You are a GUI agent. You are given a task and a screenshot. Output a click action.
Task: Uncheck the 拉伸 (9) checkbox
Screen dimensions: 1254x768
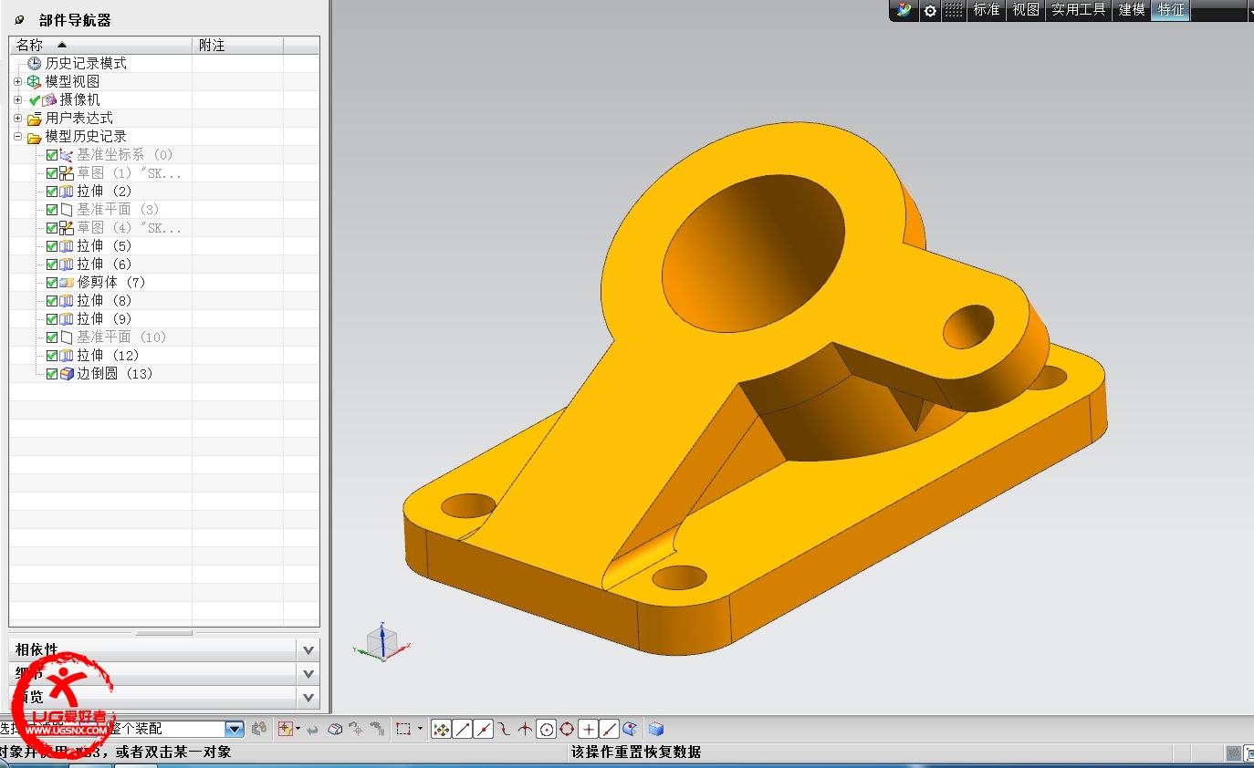click(x=52, y=319)
